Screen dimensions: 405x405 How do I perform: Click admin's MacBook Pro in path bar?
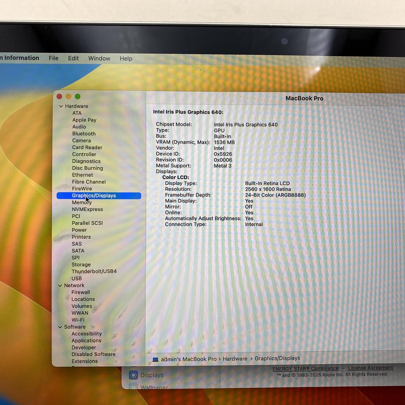pyautogui.click(x=189, y=359)
